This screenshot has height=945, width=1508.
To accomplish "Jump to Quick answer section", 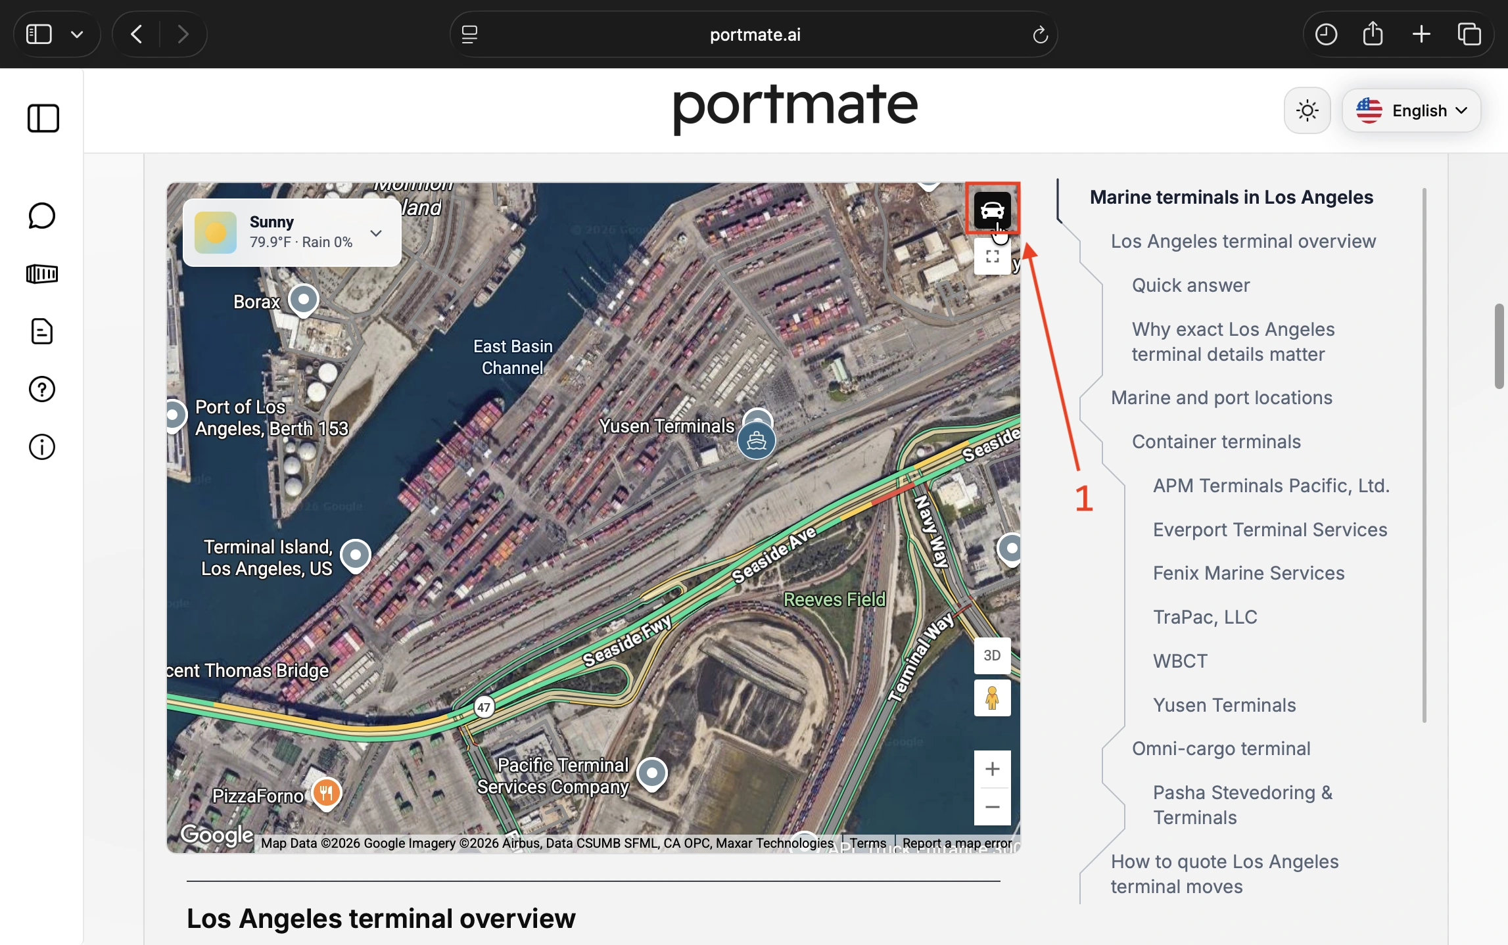I will [1190, 285].
